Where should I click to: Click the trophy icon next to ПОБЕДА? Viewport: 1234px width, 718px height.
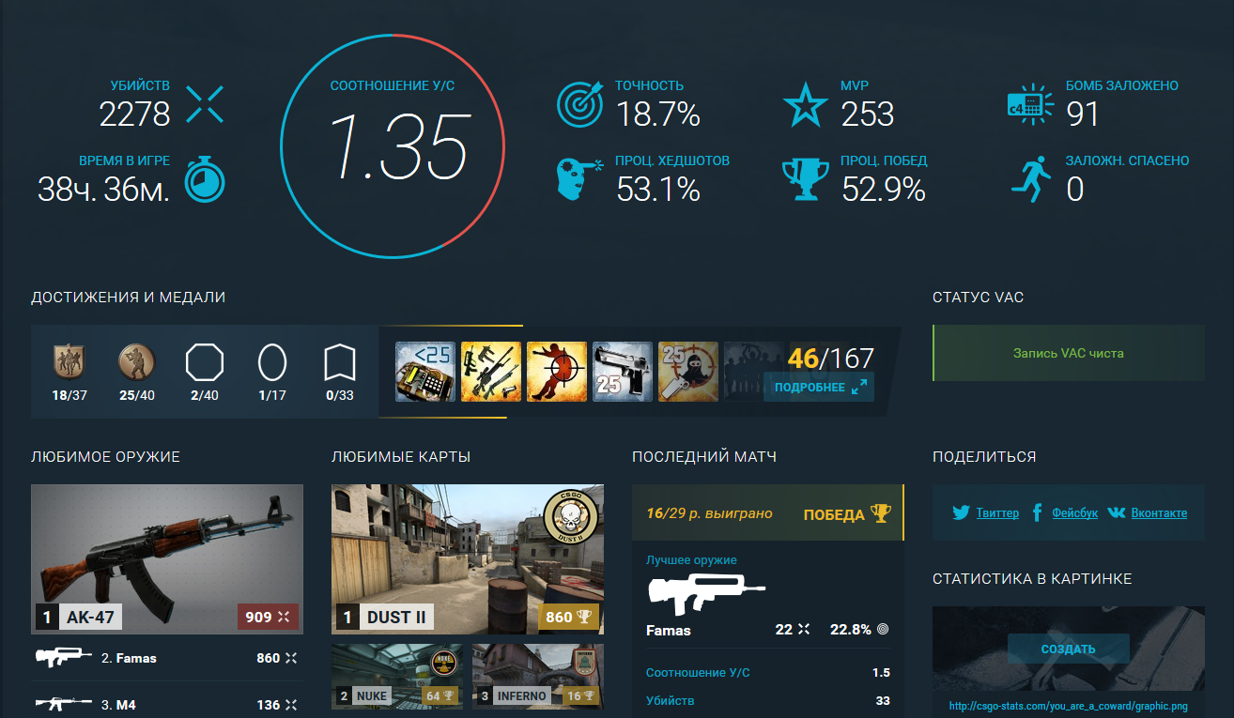tap(880, 513)
